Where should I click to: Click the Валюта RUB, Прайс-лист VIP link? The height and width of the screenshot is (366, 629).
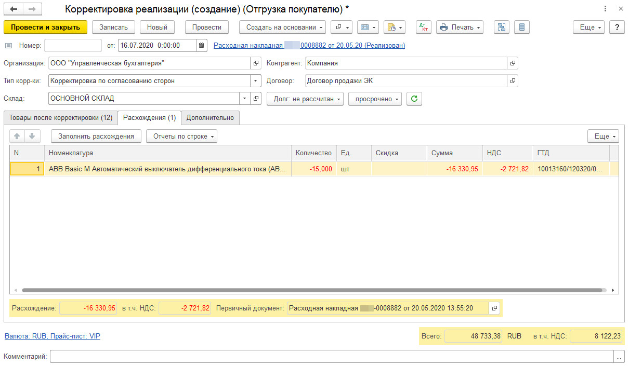52,336
